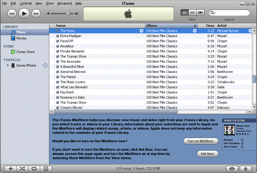The width and height of the screenshot is (257, 173).
Task: Open the Help menu
Action: click(79, 3)
